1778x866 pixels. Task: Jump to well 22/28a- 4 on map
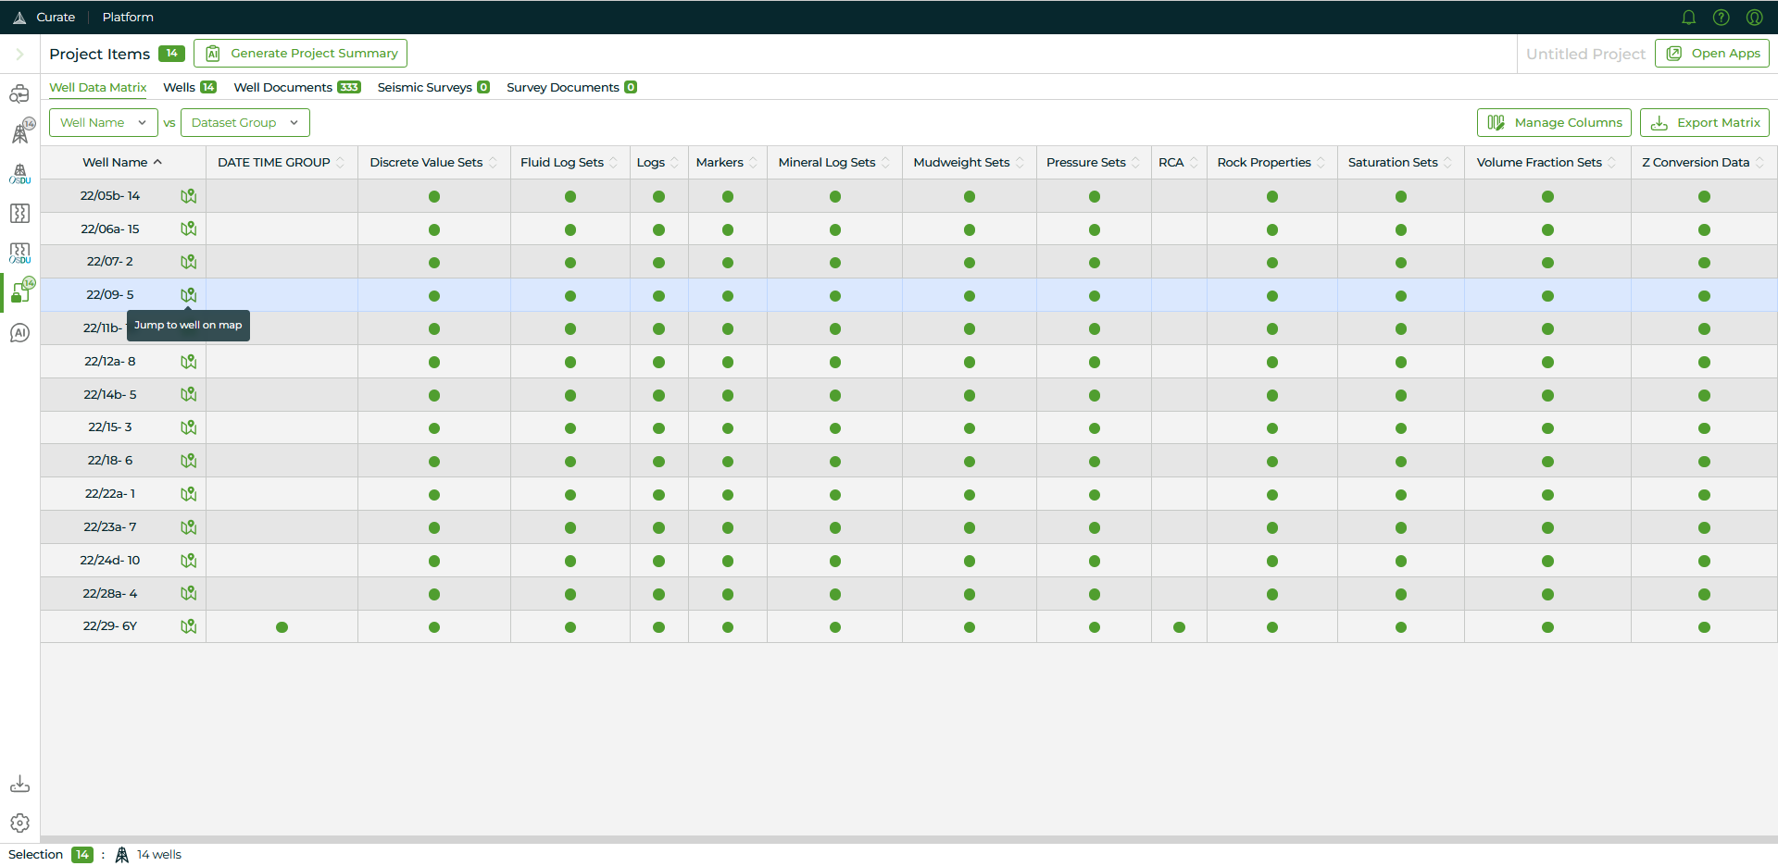point(188,593)
